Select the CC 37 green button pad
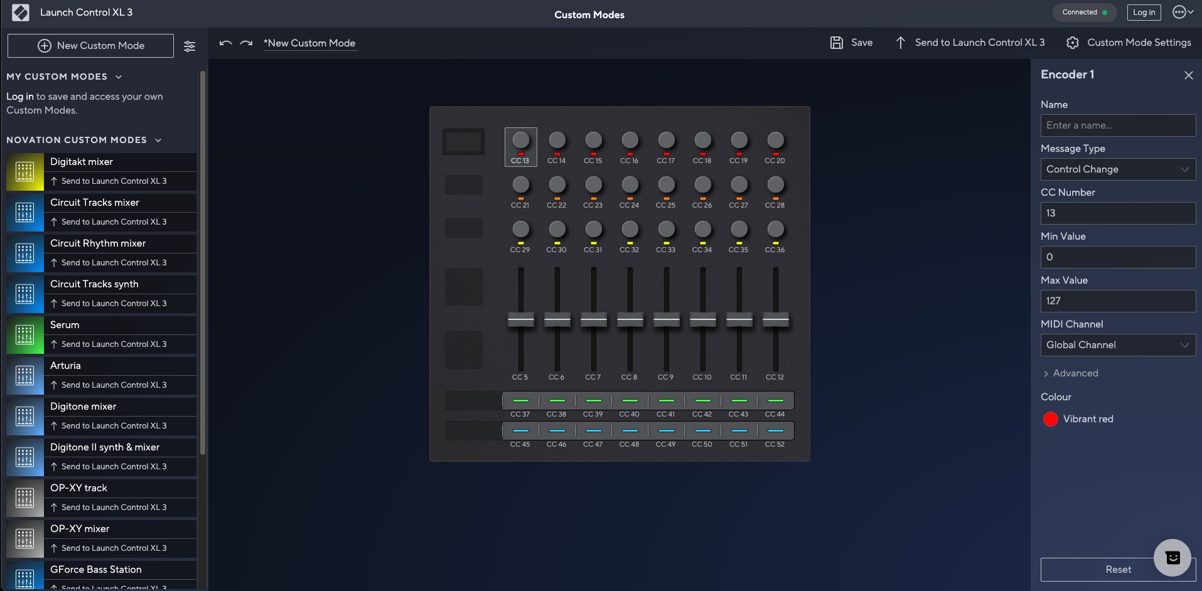Image resolution: width=1202 pixels, height=591 pixels. pos(520,400)
